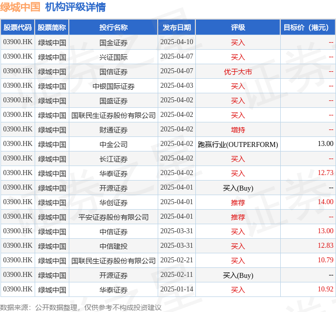
Task: Select the date 2025-01-14
Action: point(177,289)
